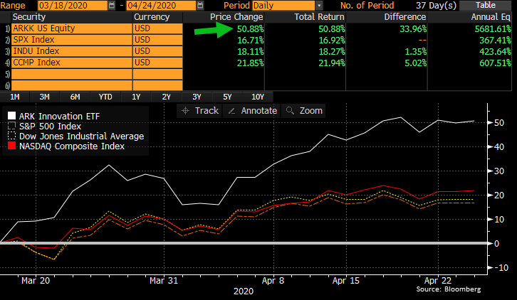Click the USD currency field for ARKK

click(x=157, y=28)
